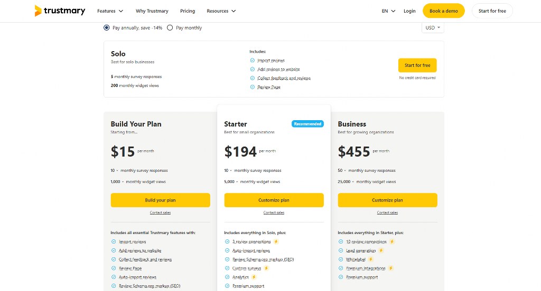The image size is (541, 291).
Task: Click the Recommended badge on Starter
Action: coord(307,124)
